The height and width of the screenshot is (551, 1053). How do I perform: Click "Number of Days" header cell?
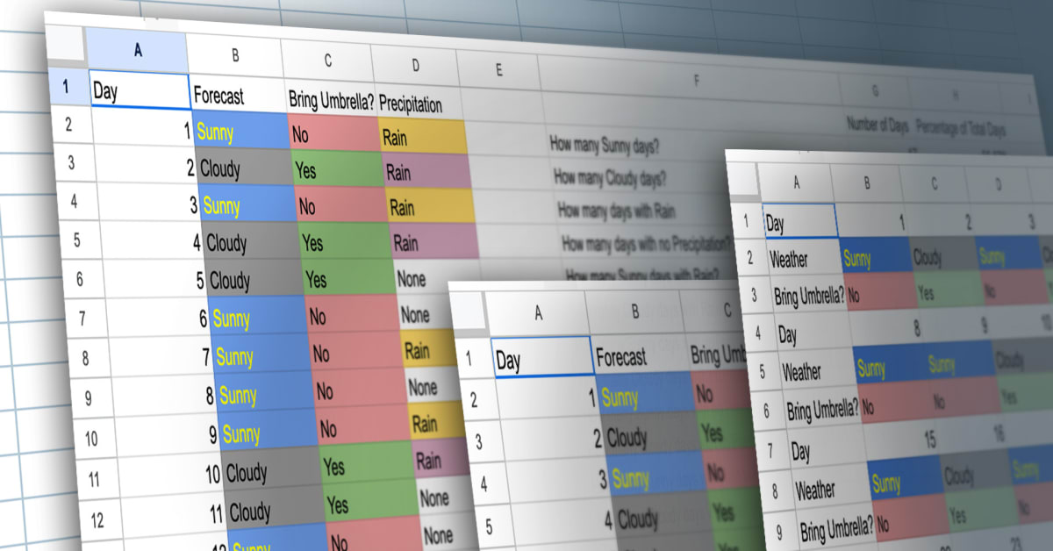[876, 125]
